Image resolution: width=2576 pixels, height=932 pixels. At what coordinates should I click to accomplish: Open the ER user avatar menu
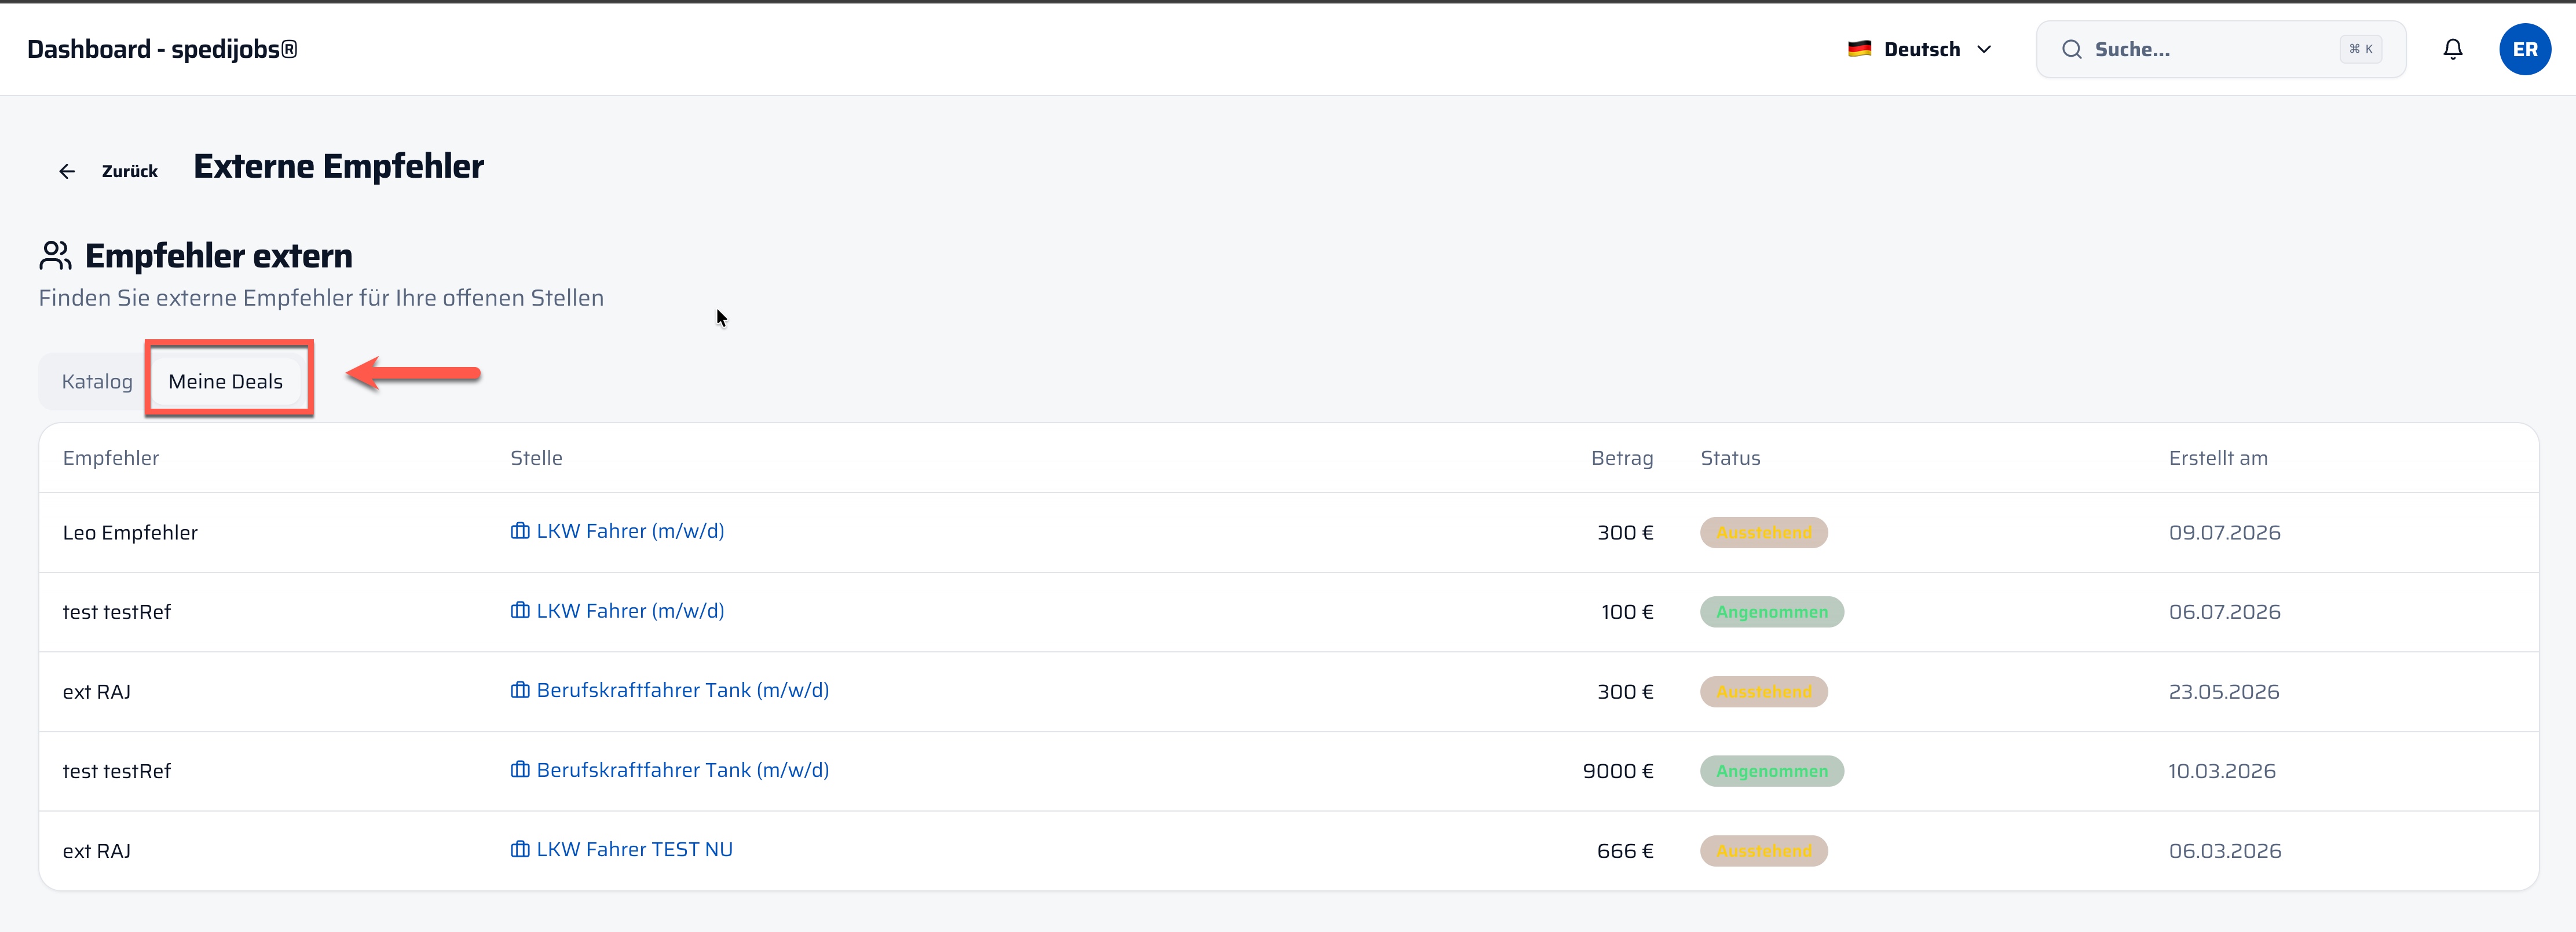(2524, 49)
